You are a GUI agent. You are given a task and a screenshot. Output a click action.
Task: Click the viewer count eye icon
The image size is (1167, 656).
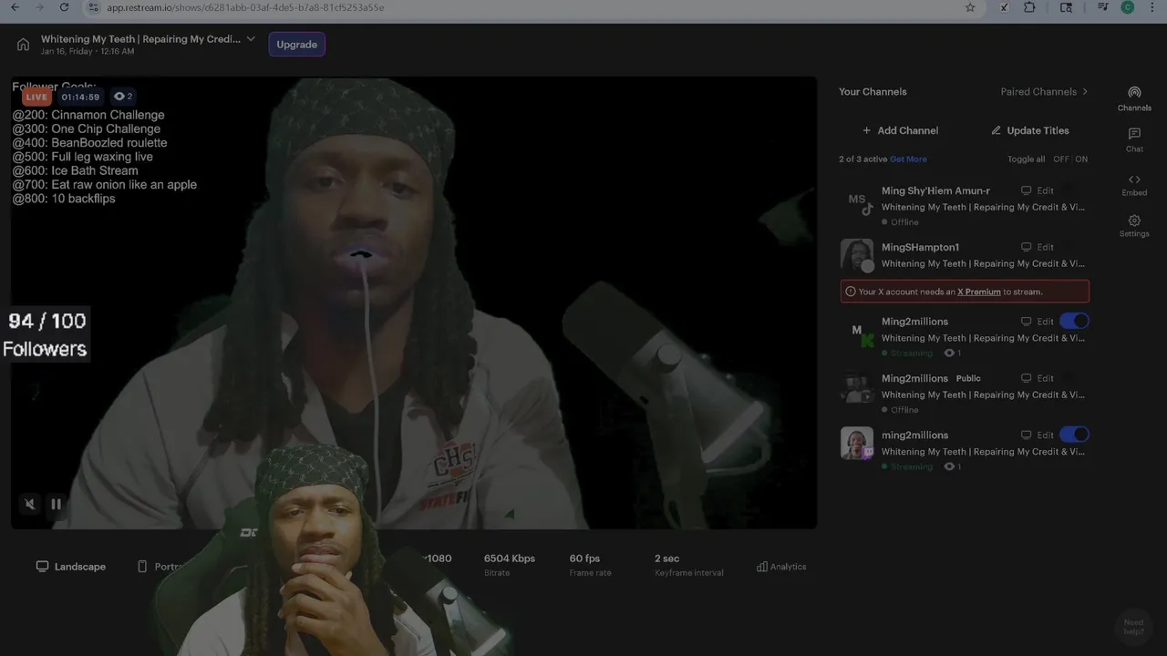(x=119, y=97)
